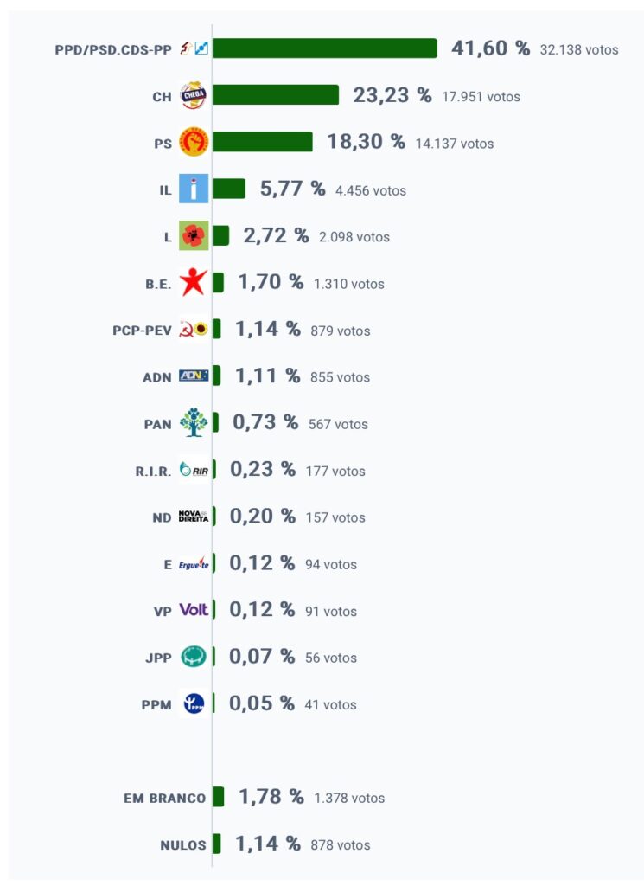
Task: Click the Volt purple logo
Action: [x=194, y=610]
